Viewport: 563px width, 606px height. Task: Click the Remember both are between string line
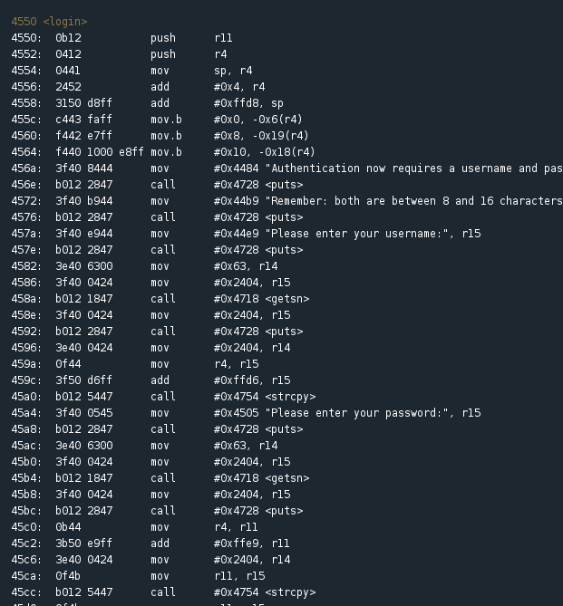(287, 201)
